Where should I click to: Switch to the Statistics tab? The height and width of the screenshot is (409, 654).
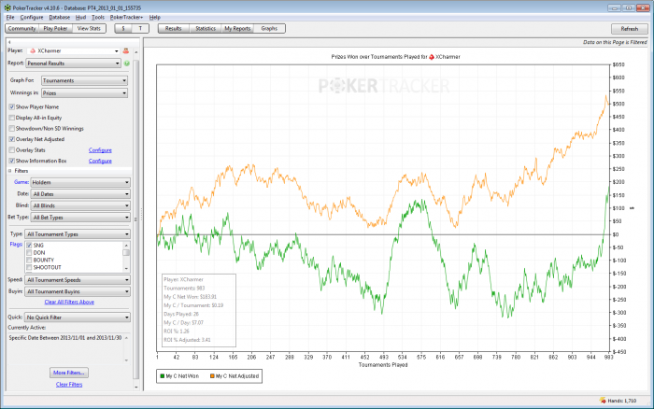[206, 29]
